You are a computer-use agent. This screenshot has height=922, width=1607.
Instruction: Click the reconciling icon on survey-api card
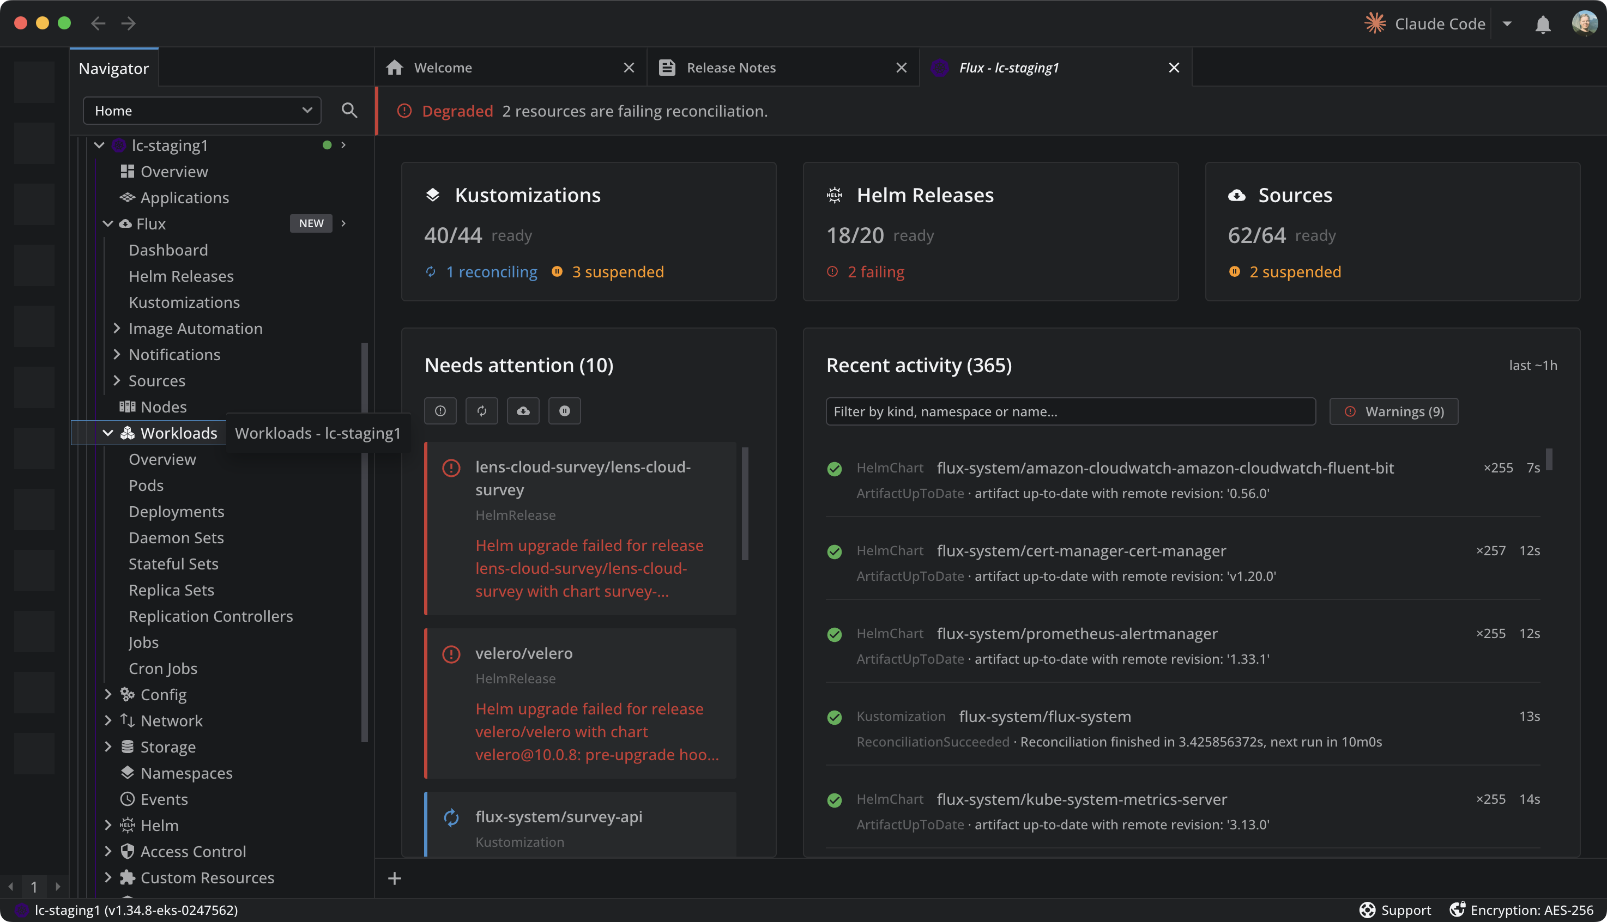pyautogui.click(x=451, y=817)
